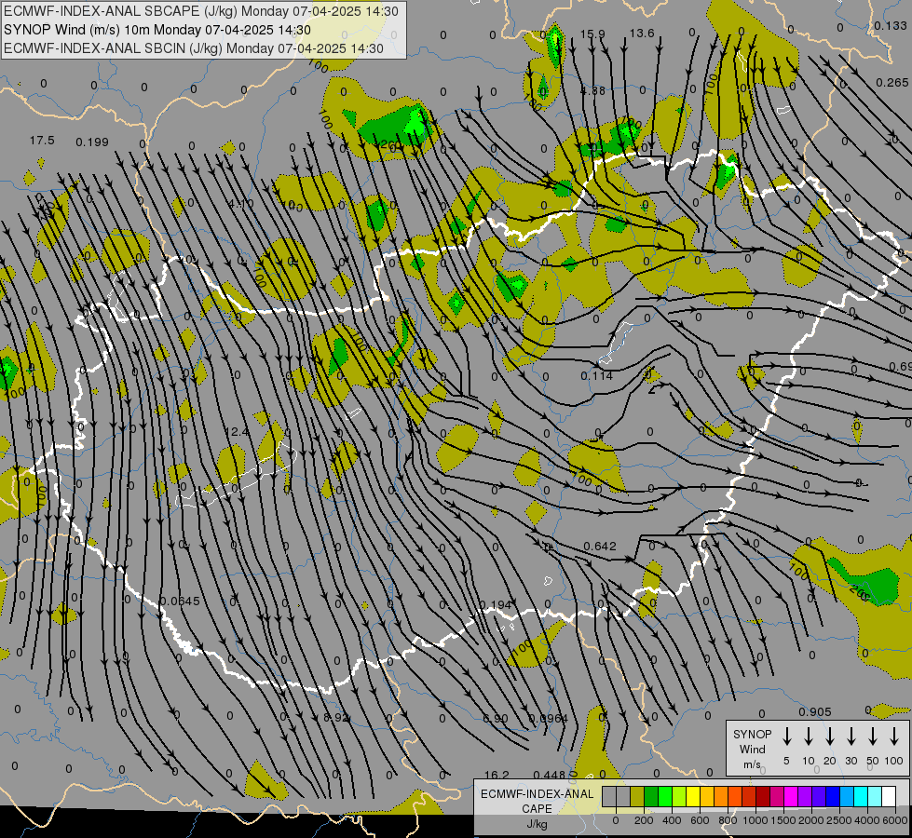
Task: Click the 0.265 value on the map
Action: 892,83
